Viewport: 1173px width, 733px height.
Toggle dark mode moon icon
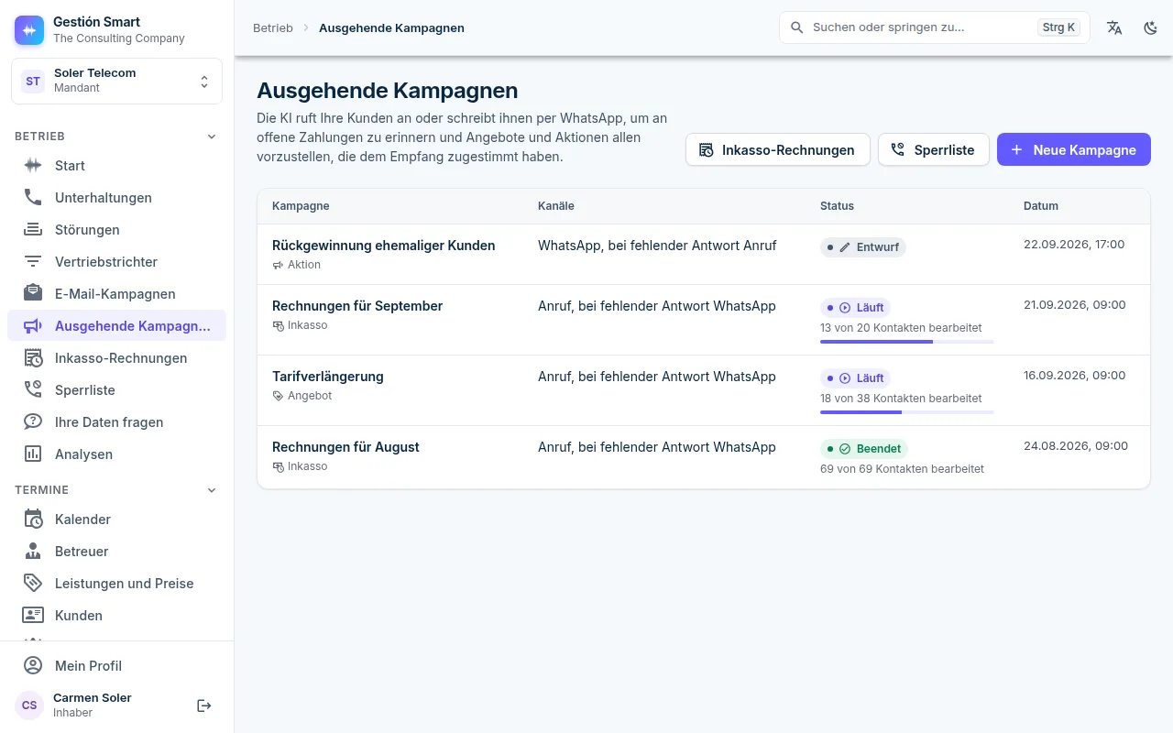[x=1151, y=27]
